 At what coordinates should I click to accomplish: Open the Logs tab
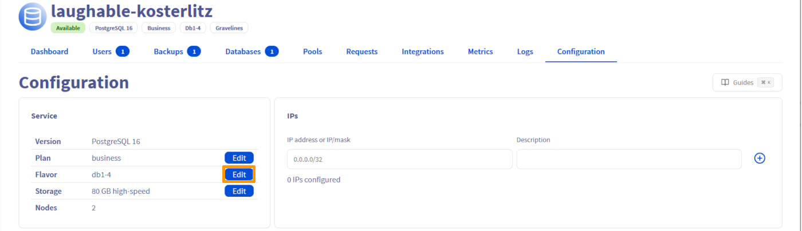click(525, 51)
